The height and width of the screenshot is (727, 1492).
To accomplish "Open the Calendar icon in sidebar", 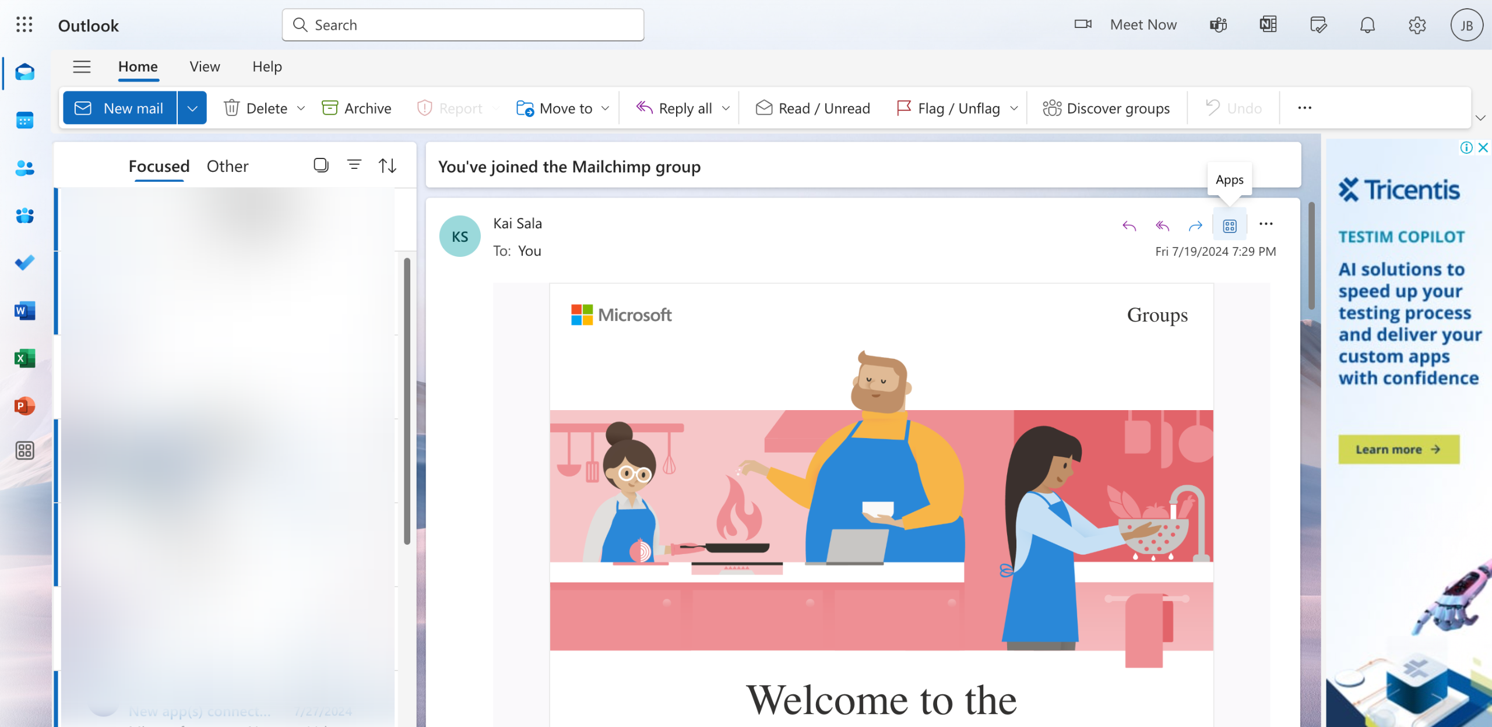I will point(24,120).
